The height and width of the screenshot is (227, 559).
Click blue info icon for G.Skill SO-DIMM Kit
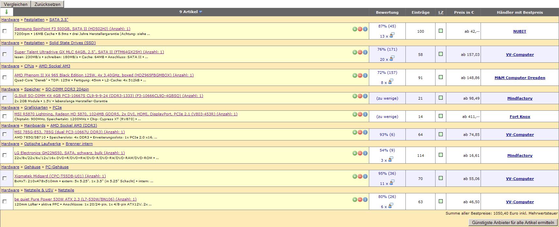point(365,96)
